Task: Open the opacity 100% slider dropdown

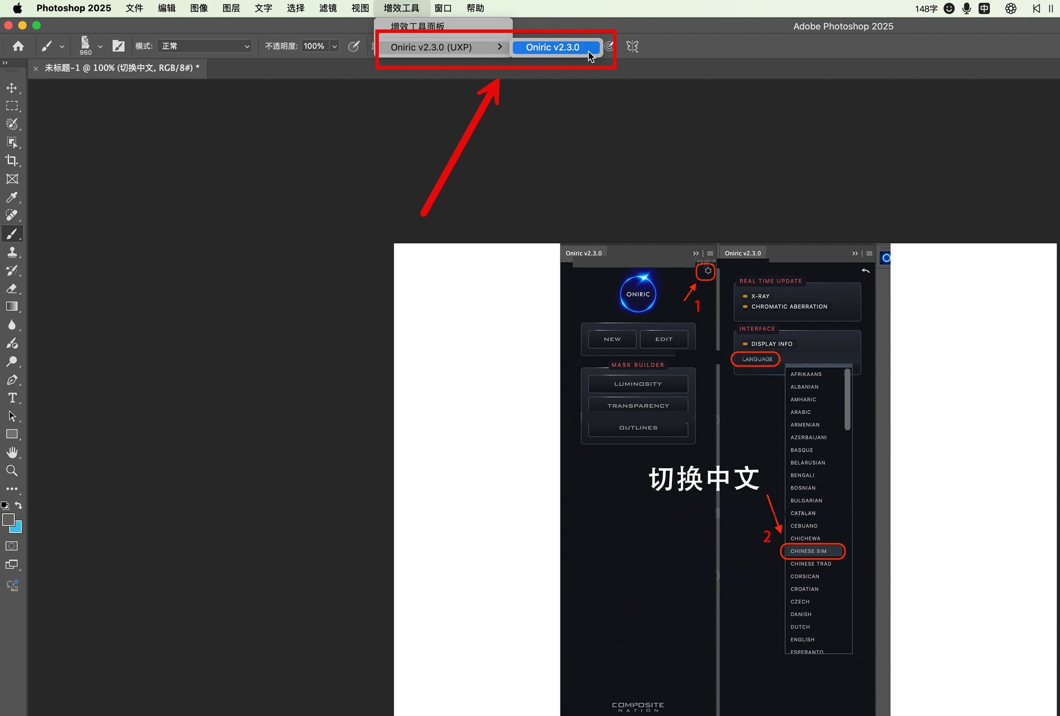Action: coord(335,46)
